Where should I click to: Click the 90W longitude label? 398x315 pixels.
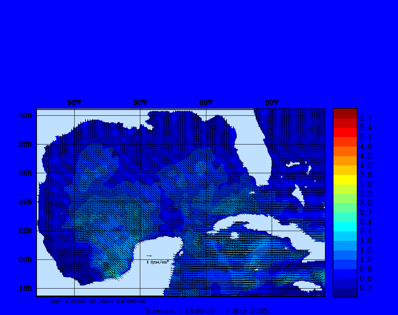(x=140, y=103)
